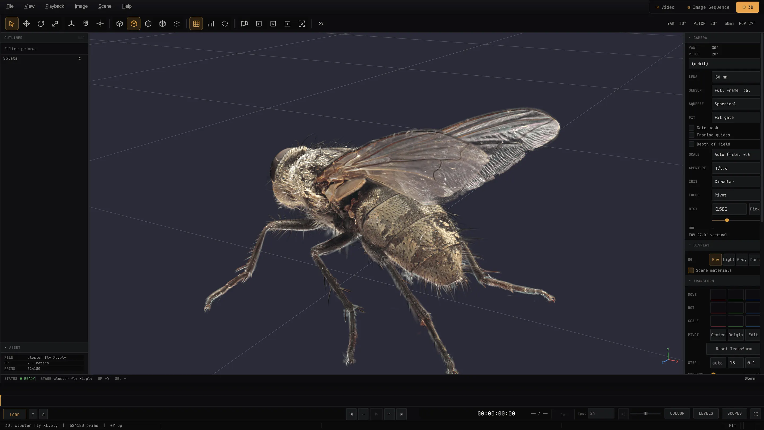Viewport: 764px width, 430px height.
Task: Open the Sensor Full Frame dropdown
Action: pos(736,91)
